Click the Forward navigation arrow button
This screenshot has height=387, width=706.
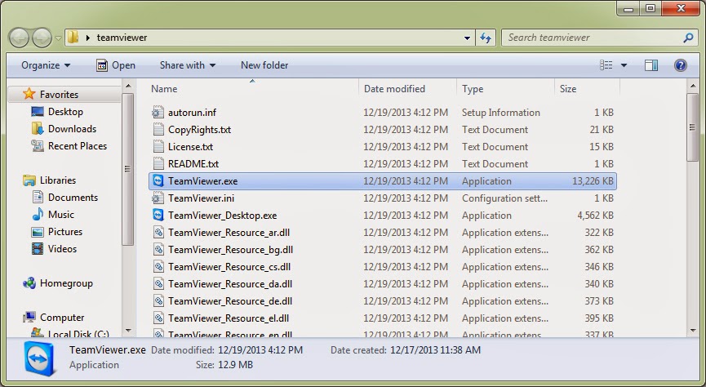click(x=42, y=38)
